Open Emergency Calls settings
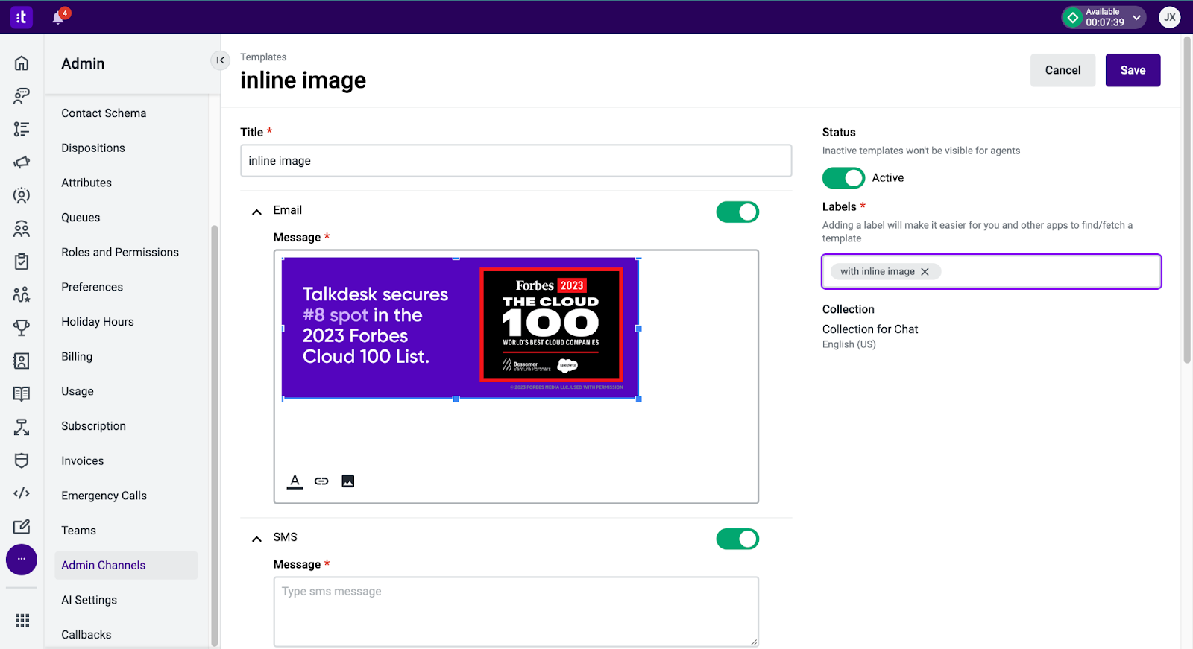Viewport: 1193px width, 649px height. point(104,496)
